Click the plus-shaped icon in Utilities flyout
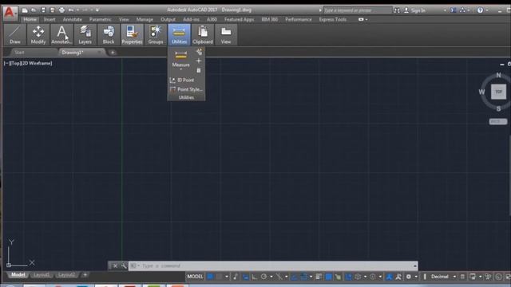Screen dimensions: 511x287 tap(199, 61)
